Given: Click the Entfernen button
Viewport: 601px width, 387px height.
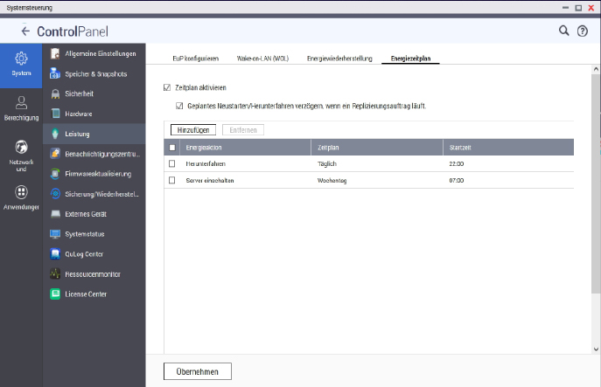Looking at the screenshot, I should pyautogui.click(x=243, y=130).
